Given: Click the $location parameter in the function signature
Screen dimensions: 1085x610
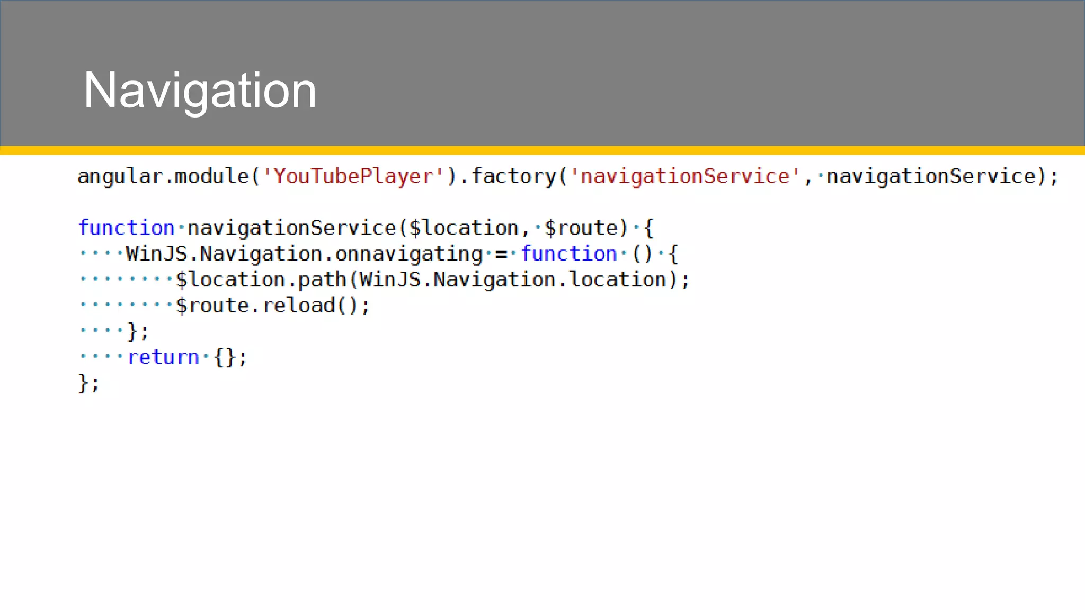Looking at the screenshot, I should pyautogui.click(x=464, y=228).
